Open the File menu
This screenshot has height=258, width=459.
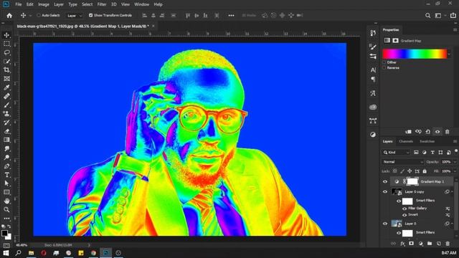[x=19, y=4]
